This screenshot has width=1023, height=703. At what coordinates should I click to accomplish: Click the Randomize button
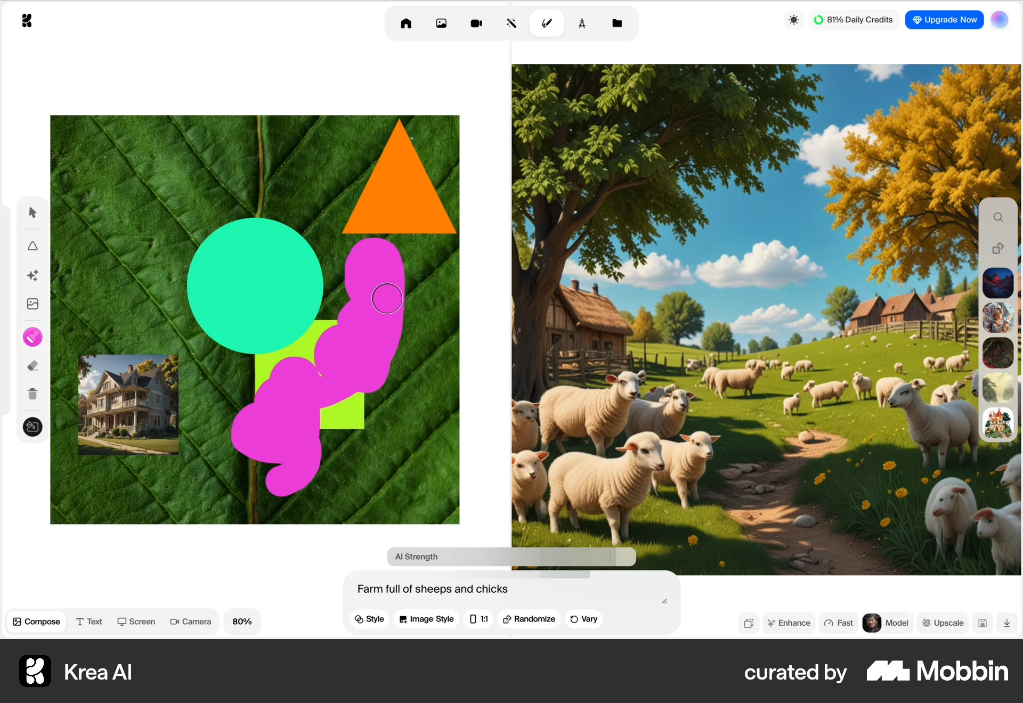click(x=529, y=619)
